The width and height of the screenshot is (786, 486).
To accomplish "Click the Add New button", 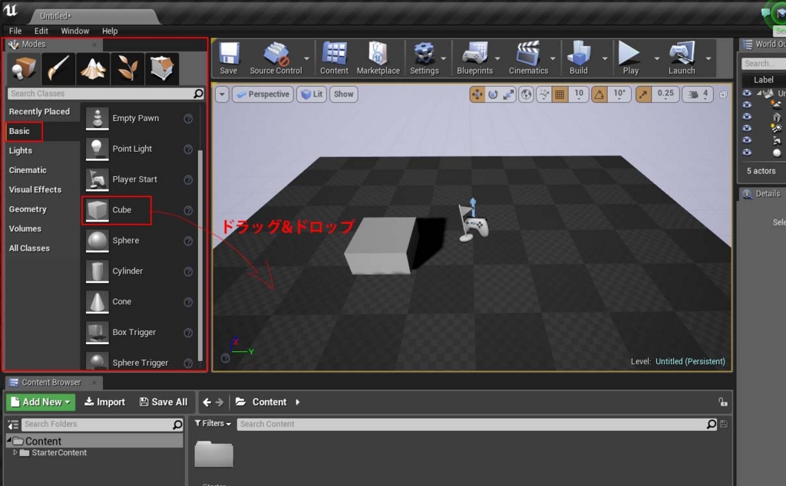I will tap(40, 402).
